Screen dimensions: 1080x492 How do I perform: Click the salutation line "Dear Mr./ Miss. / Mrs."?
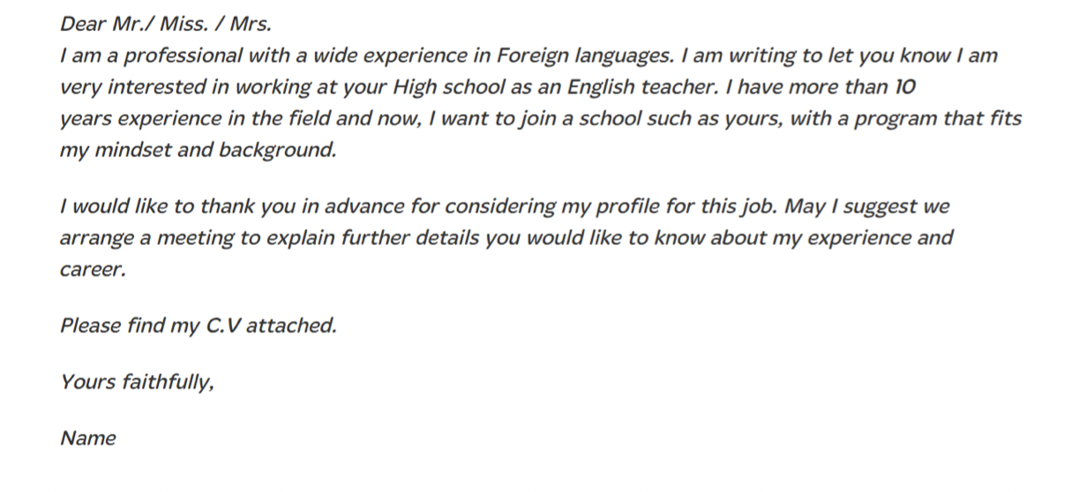click(x=166, y=24)
